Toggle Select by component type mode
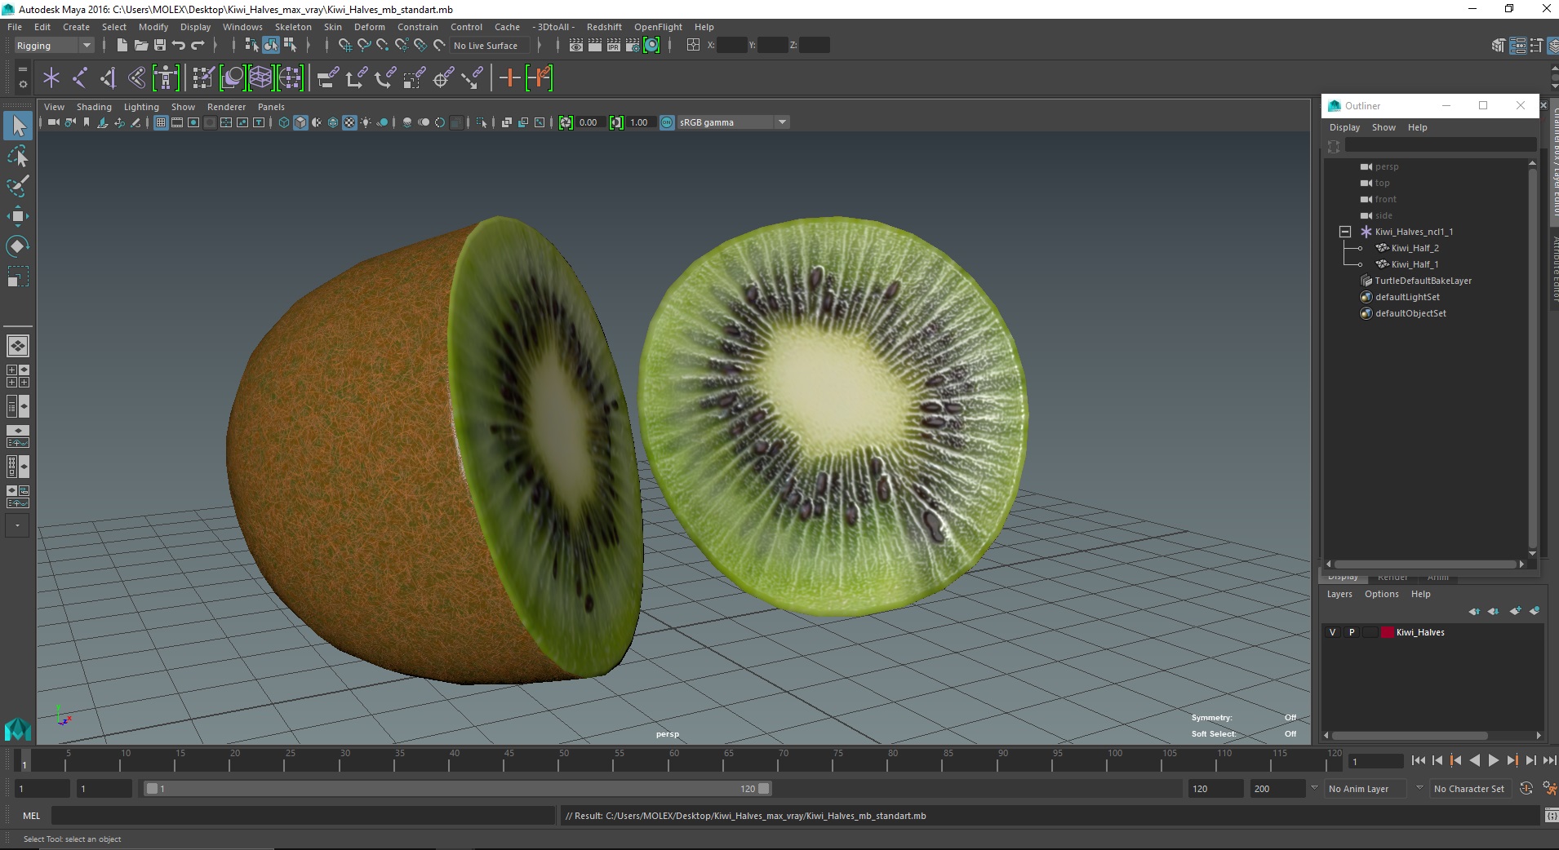The image size is (1559, 850). 290,46
